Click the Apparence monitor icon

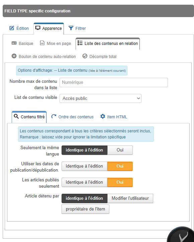point(38,28)
